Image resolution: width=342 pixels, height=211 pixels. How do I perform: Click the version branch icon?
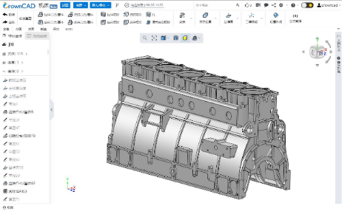click(117, 5)
